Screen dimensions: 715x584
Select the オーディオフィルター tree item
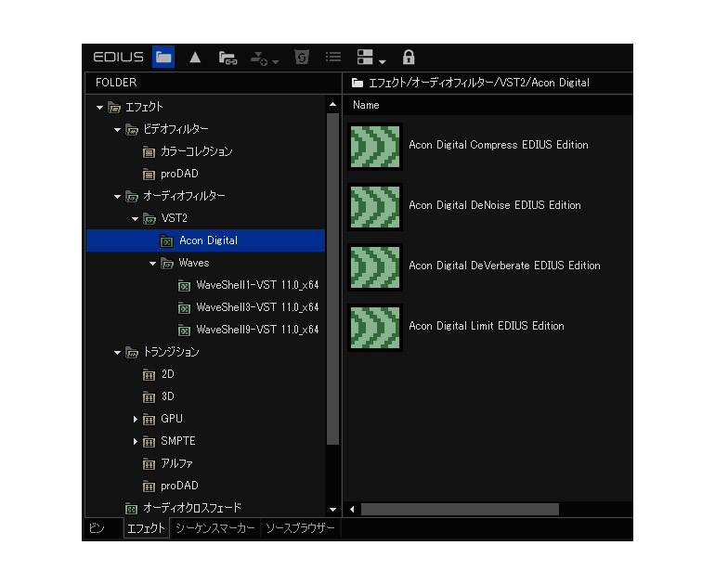[x=184, y=196]
